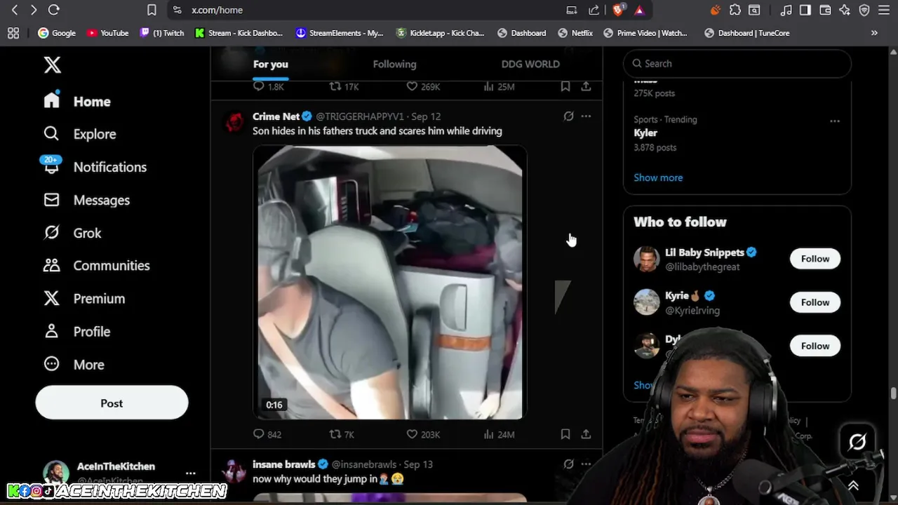Bookmark the Crime Net post
The height and width of the screenshot is (505, 898).
(565, 434)
